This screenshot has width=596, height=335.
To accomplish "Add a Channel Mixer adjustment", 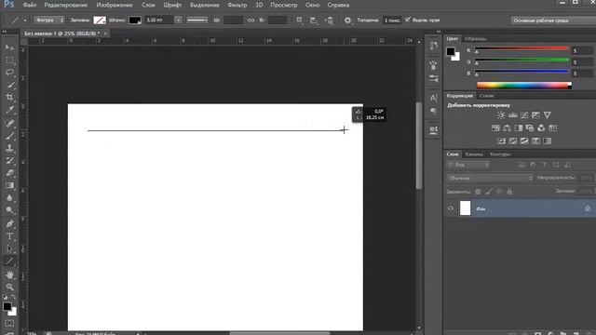I will click(541, 128).
